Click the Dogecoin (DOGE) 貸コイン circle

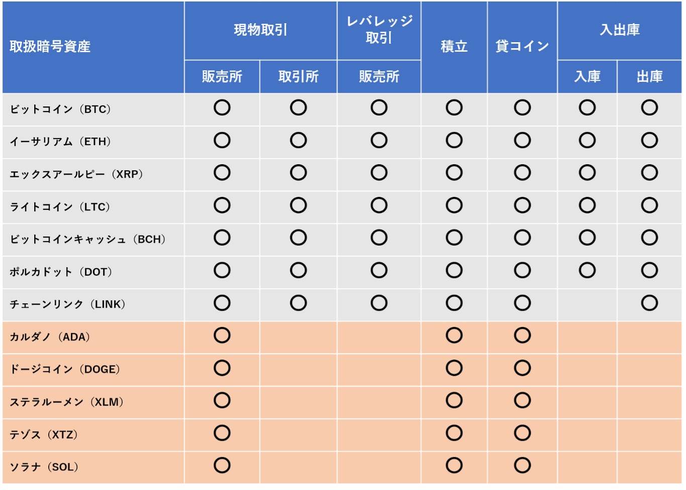522,368
